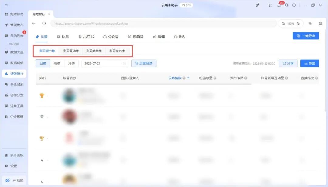Click the help icon beside 账号新增互动量

click(287, 78)
